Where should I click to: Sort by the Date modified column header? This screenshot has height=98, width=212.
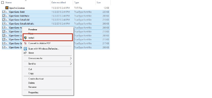tap(58, 2)
